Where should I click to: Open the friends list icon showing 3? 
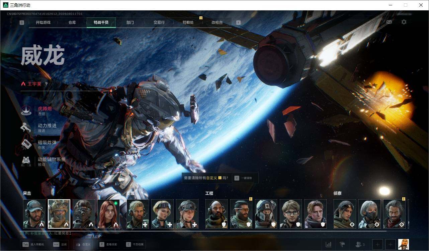click(360, 245)
